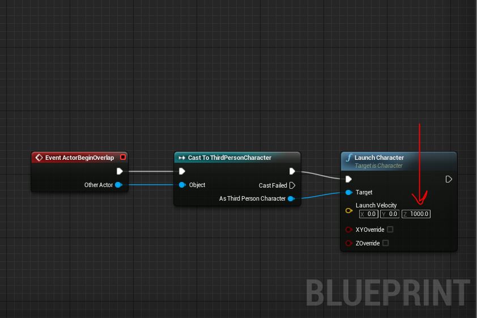Click the Object input pin on Cast node

[182, 185]
